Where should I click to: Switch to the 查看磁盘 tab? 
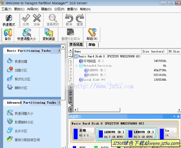click(76, 44)
